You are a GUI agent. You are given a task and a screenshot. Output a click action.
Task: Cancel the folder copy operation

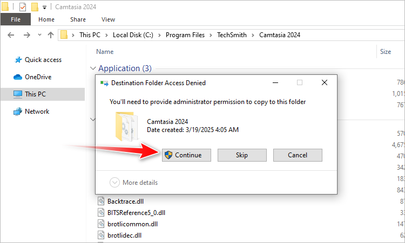coord(298,155)
